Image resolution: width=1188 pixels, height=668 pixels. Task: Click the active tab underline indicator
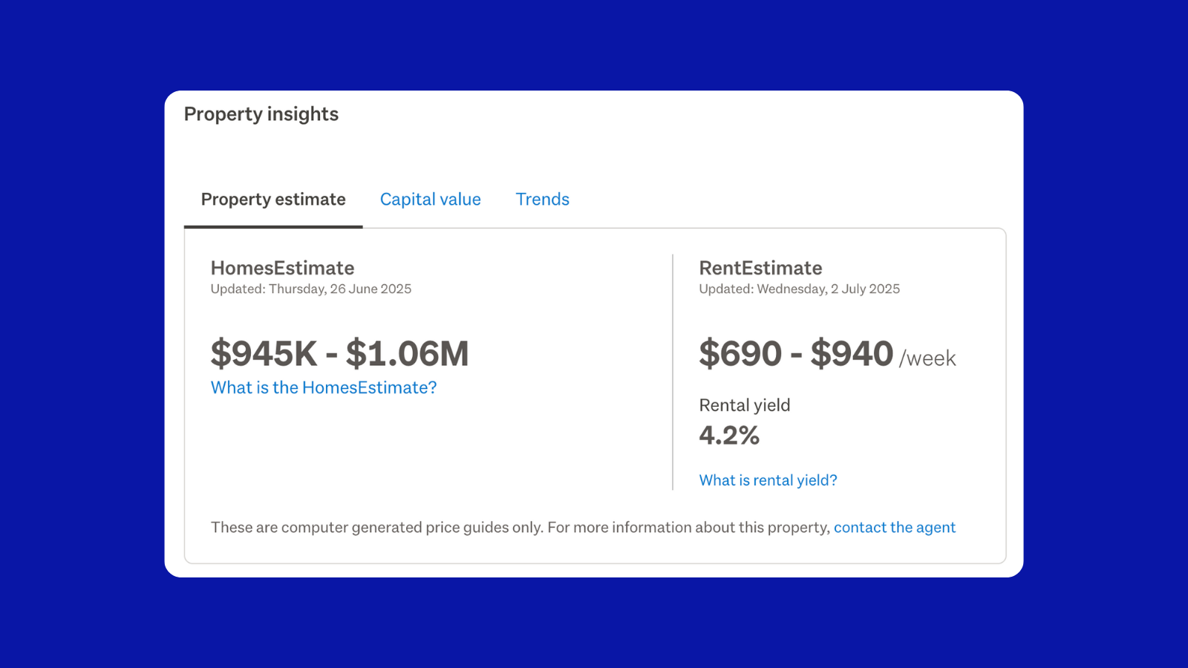click(x=272, y=226)
